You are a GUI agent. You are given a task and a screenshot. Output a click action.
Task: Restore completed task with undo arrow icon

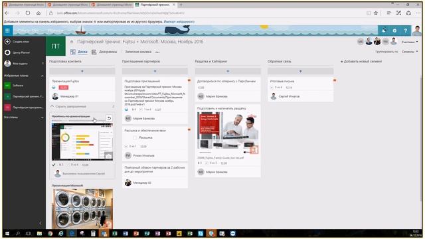(109, 118)
